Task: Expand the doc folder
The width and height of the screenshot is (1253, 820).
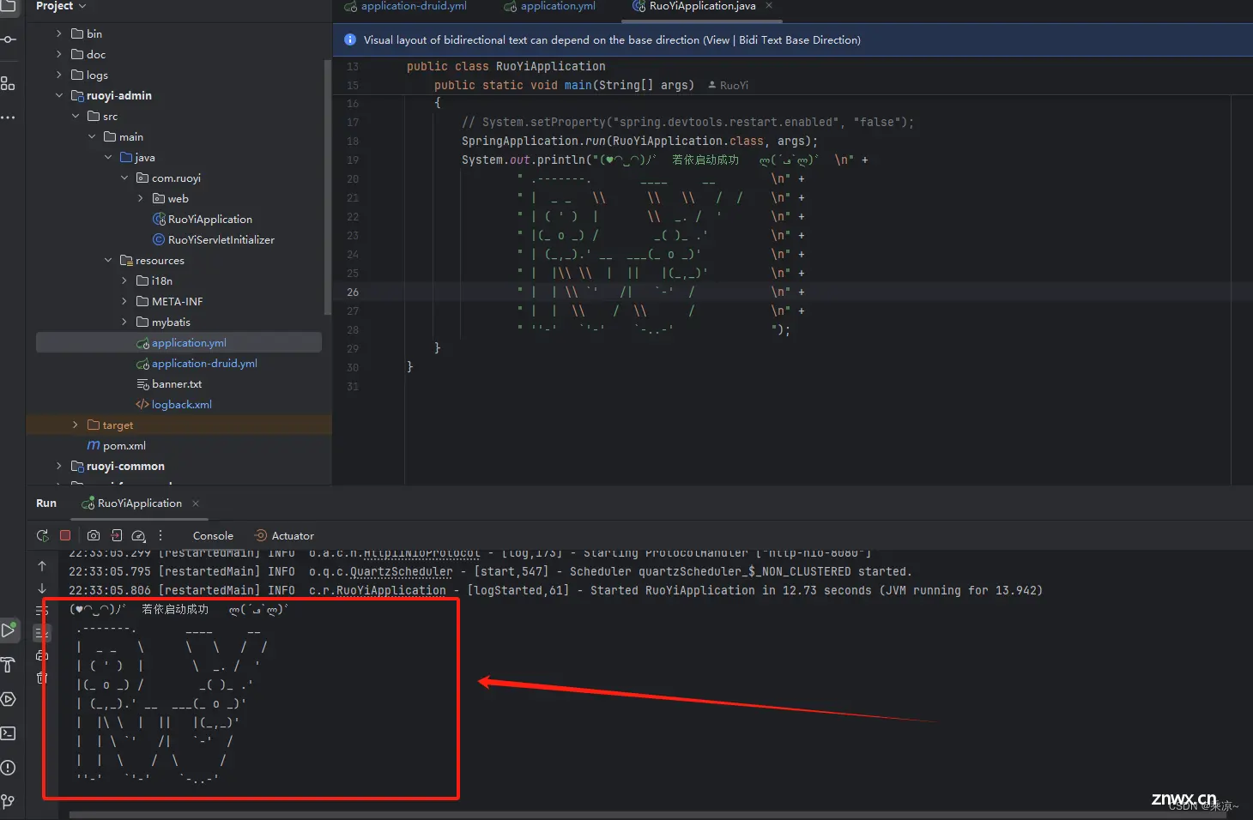Action: point(59,54)
